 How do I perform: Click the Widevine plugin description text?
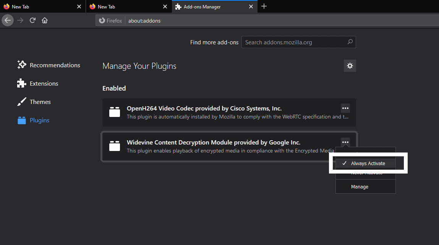tap(230, 151)
